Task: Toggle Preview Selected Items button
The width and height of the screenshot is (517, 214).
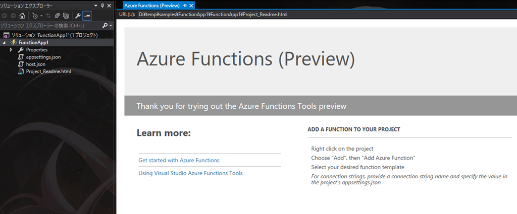Action: point(87,15)
